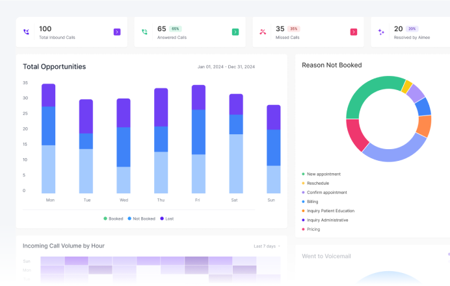Toggle Confirm appointment legend entry
Viewport: 450px width, 286px height.
point(324,193)
